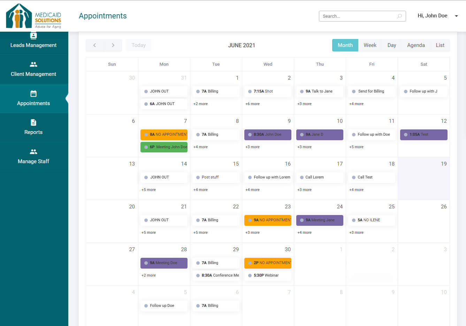The width and height of the screenshot is (466, 326).
Task: Expand '+5 more' events on June 14
Action: pyautogui.click(x=148, y=190)
